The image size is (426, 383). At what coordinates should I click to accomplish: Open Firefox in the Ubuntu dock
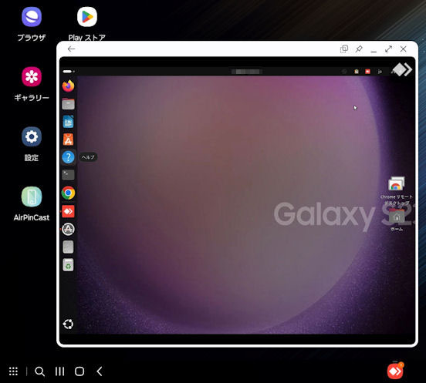68,86
